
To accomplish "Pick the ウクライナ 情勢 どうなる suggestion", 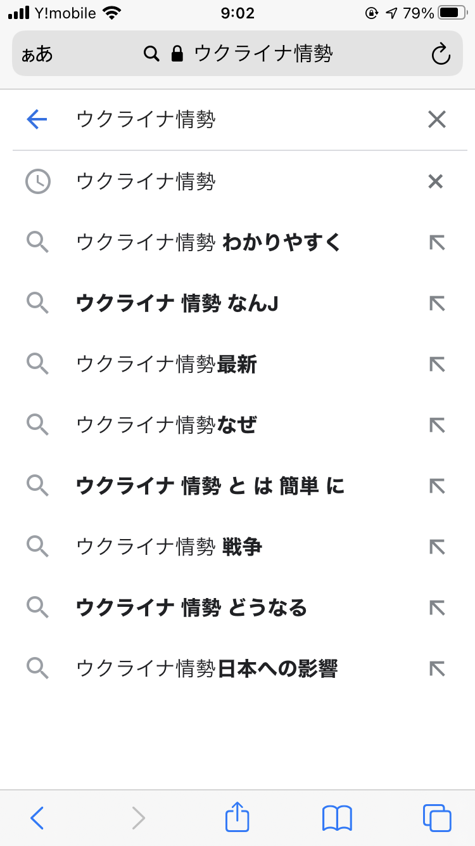I will tap(191, 608).
